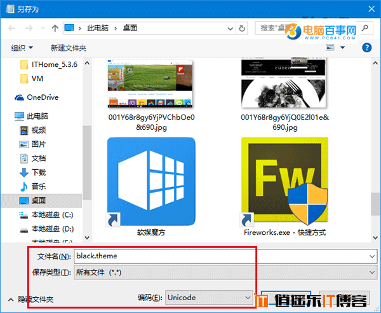Click the 音乐 note icon

point(24,186)
